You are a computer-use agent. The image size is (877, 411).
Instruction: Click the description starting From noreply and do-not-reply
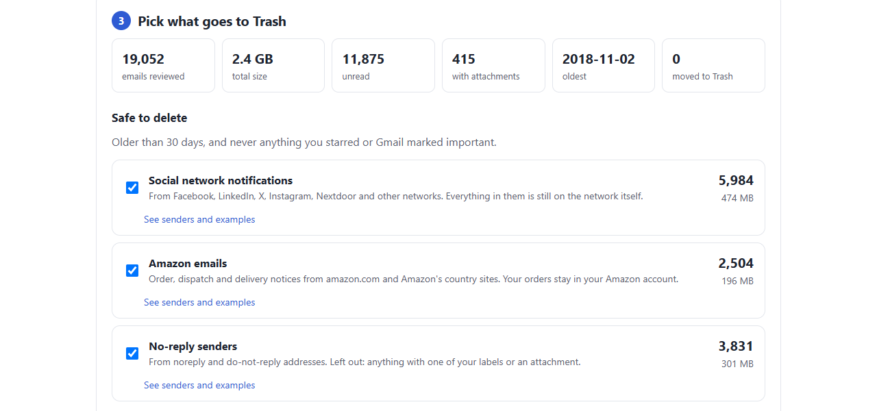365,362
